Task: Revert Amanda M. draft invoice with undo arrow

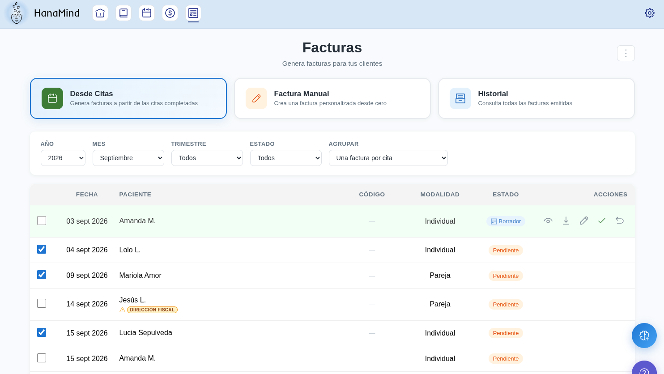Action: coord(620,221)
